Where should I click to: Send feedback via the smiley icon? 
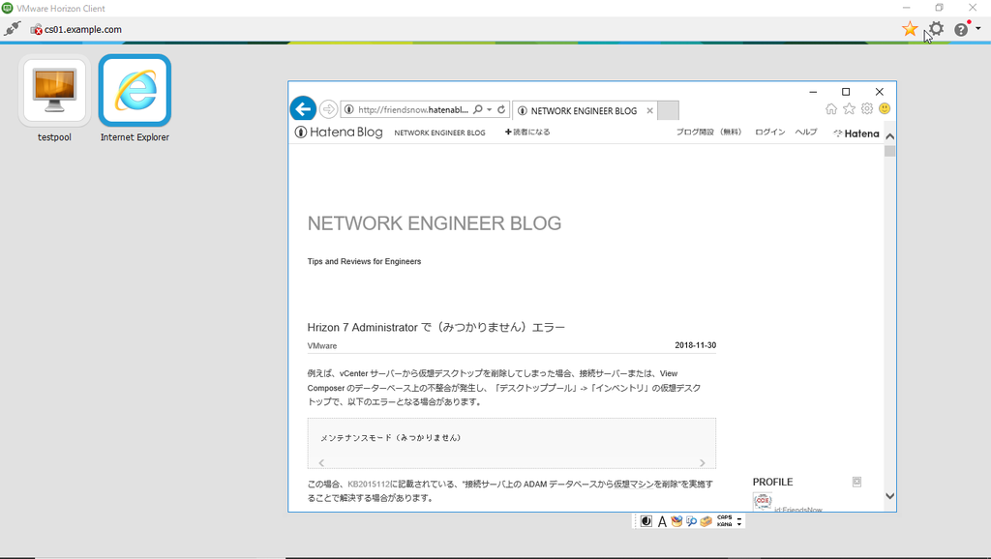click(884, 109)
